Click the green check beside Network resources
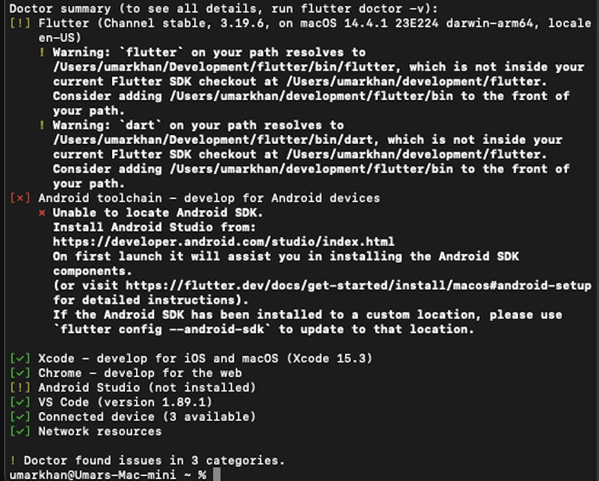Image resolution: width=599 pixels, height=481 pixels. pyautogui.click(x=20, y=431)
